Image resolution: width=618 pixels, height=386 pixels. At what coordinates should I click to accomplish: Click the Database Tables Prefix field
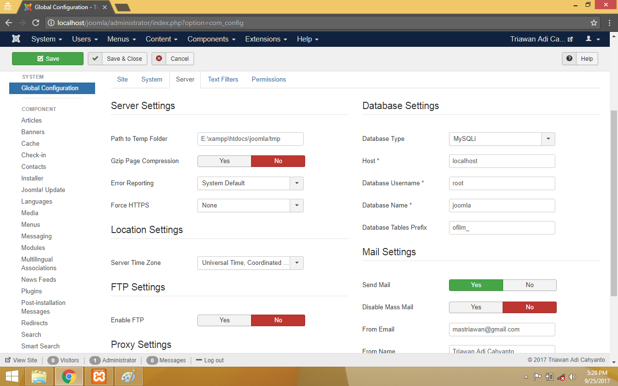pos(502,228)
